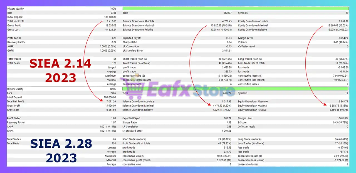This screenshot has width=356, height=173.
Task: Click the lower green History Quality bar
Action: click(235, 89)
